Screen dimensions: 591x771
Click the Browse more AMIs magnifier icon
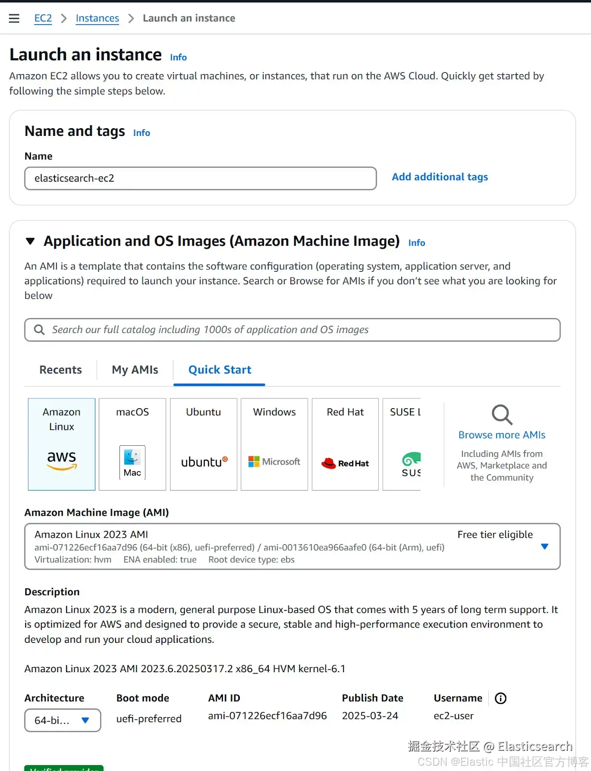(501, 414)
